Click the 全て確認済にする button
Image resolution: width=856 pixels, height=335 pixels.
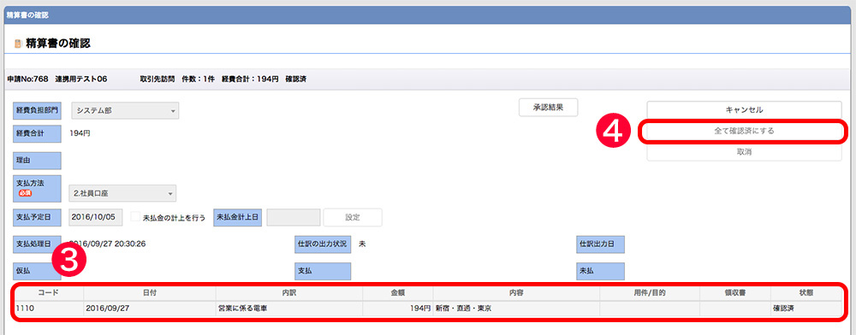pyautogui.click(x=744, y=132)
